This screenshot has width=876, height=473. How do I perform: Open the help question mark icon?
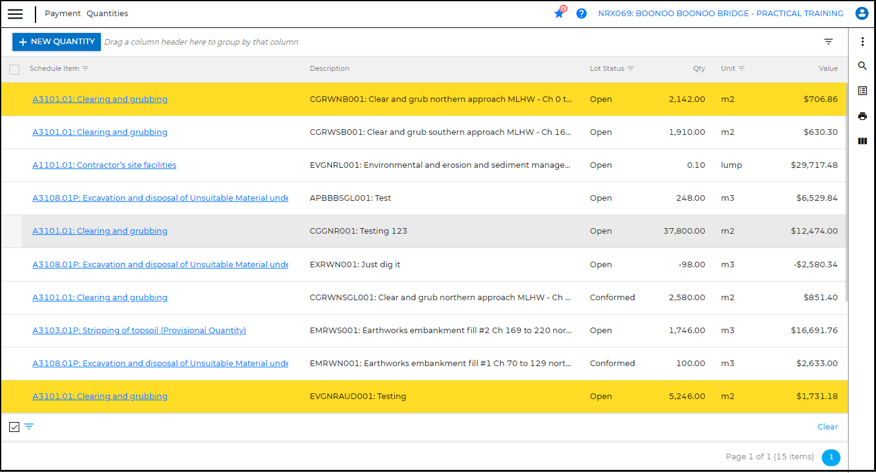[x=581, y=13]
